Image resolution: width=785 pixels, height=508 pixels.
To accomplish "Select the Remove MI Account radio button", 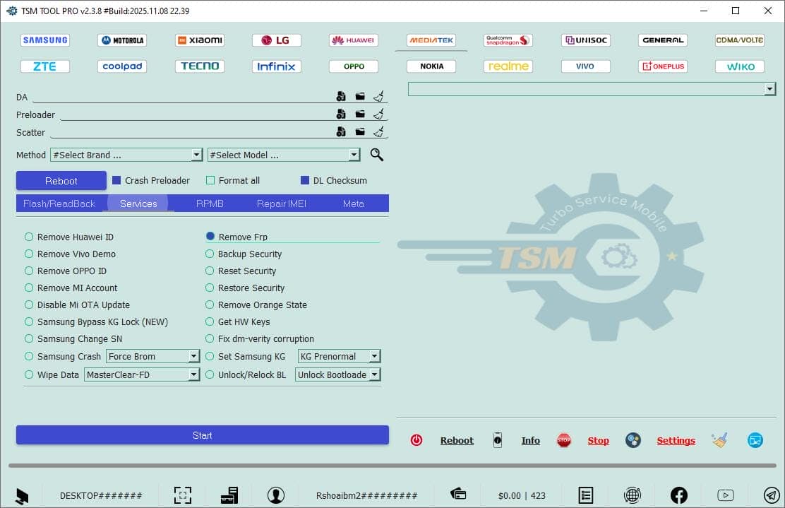I will [x=29, y=288].
